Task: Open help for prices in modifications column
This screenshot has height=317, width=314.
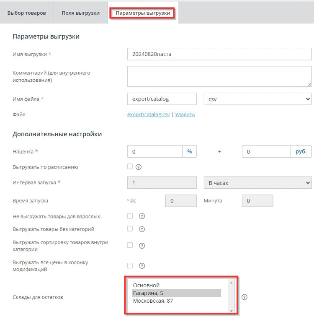Action: [142, 266]
